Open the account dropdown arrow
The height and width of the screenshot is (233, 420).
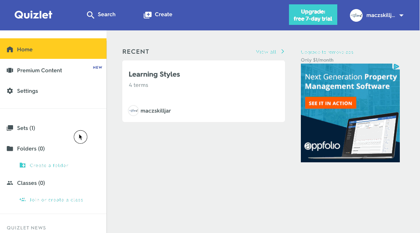[x=401, y=15]
